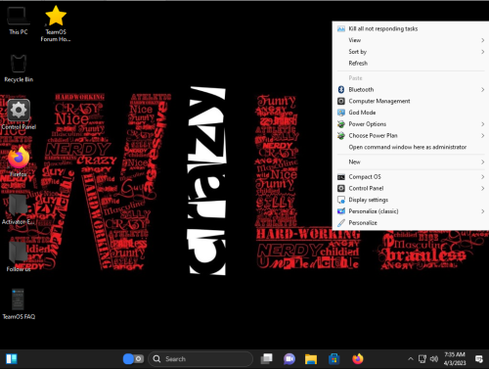Select God Mode menu entry
The width and height of the screenshot is (489, 369).
tap(411, 113)
